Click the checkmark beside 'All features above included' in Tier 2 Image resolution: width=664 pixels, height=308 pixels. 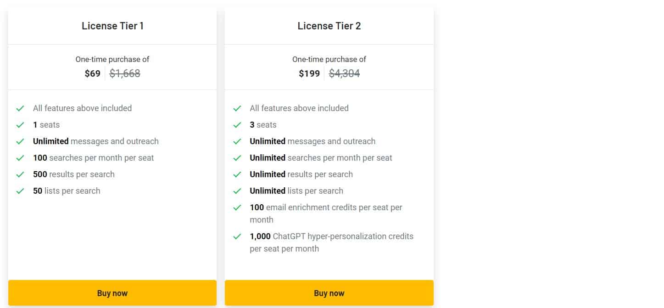(237, 108)
